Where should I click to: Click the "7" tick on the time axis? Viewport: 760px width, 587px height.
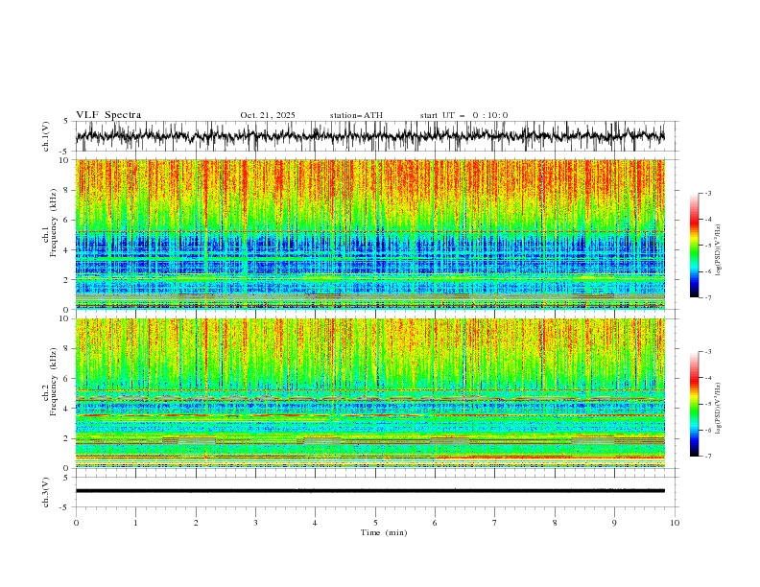point(495,523)
